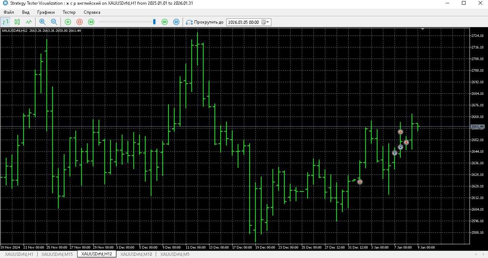Click the green fast-forward speed button

point(164,22)
